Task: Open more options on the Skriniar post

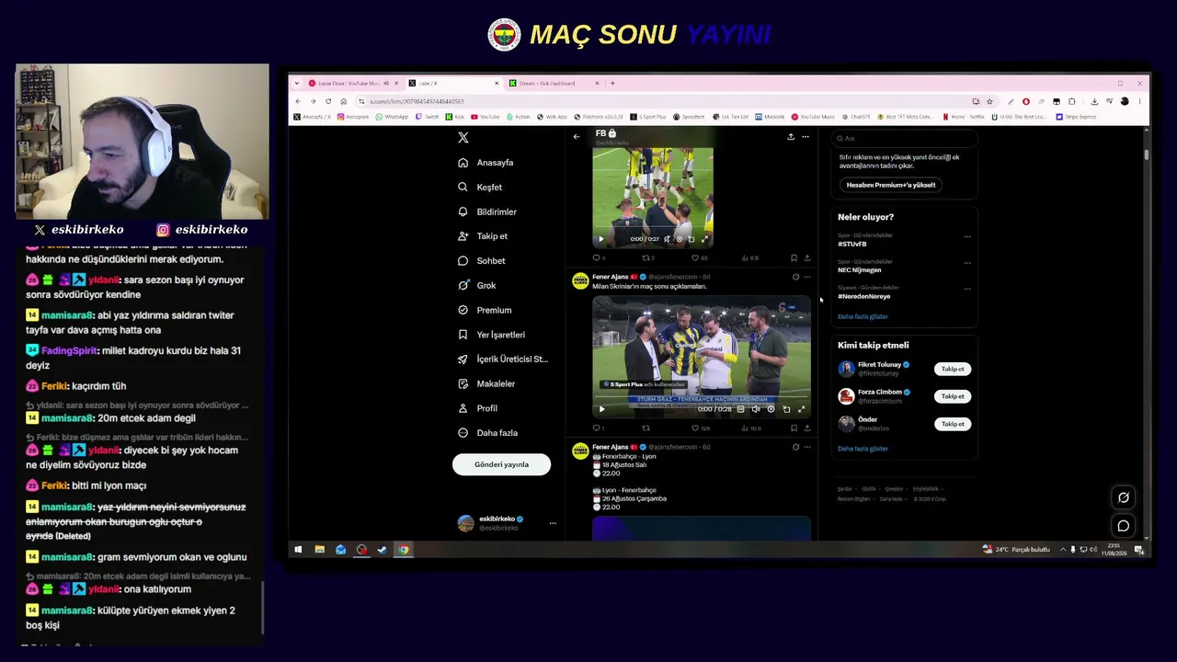Action: coord(807,277)
